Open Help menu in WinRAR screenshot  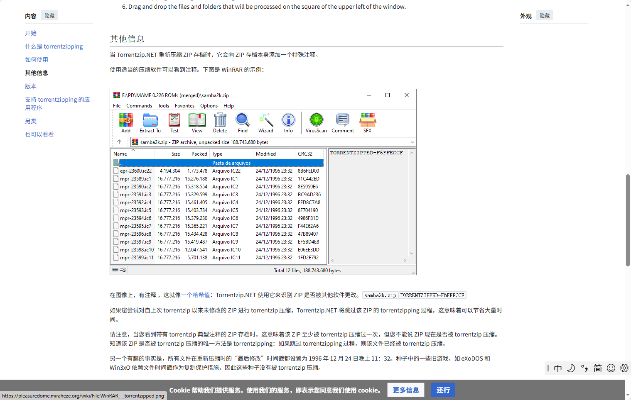(x=228, y=106)
